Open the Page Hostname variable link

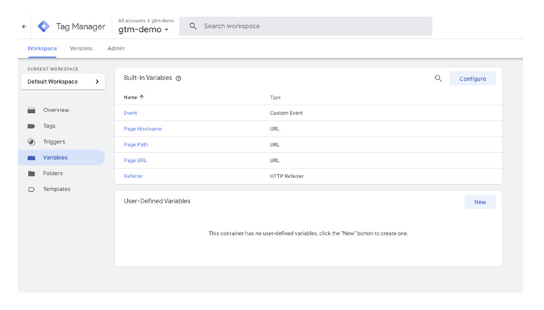tap(143, 128)
